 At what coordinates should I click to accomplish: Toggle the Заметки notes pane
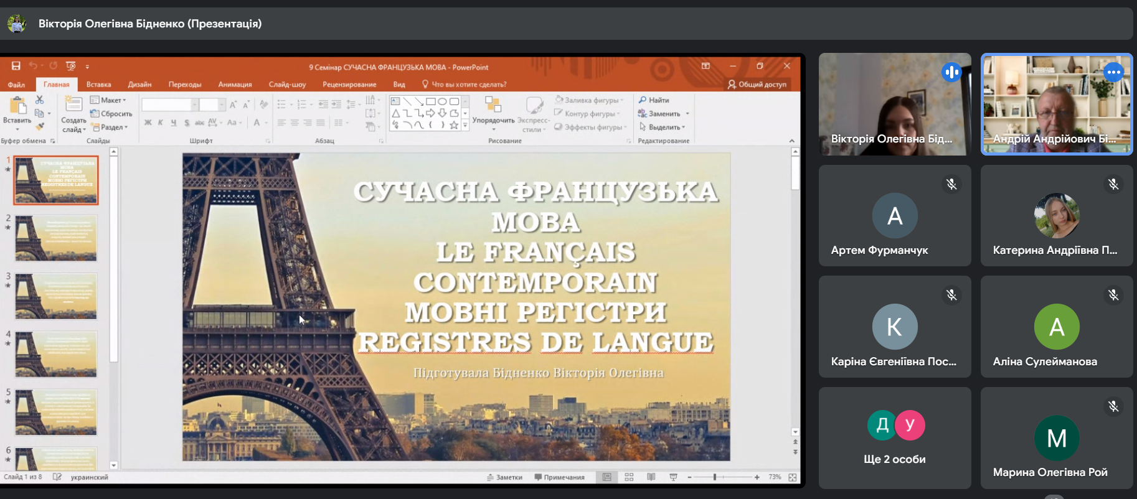pyautogui.click(x=504, y=477)
